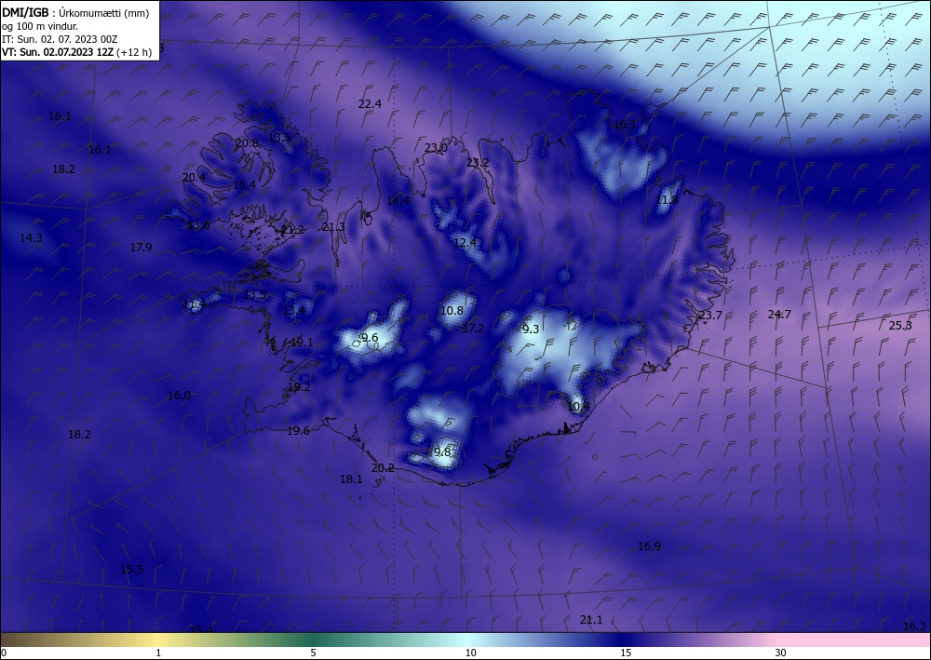931x660 pixels.
Task: Pick the 19.2 value label
Action: pyautogui.click(x=299, y=387)
